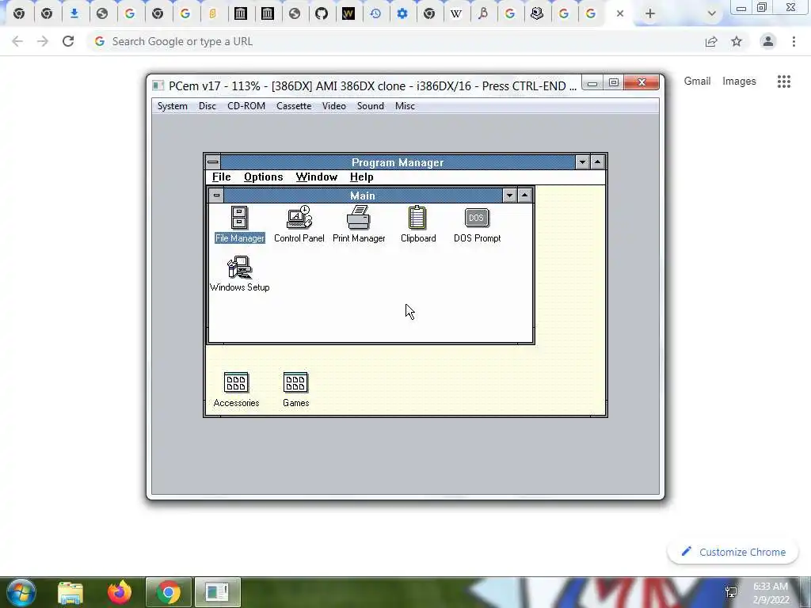Open the Images link
The width and height of the screenshot is (811, 608).
(x=739, y=82)
